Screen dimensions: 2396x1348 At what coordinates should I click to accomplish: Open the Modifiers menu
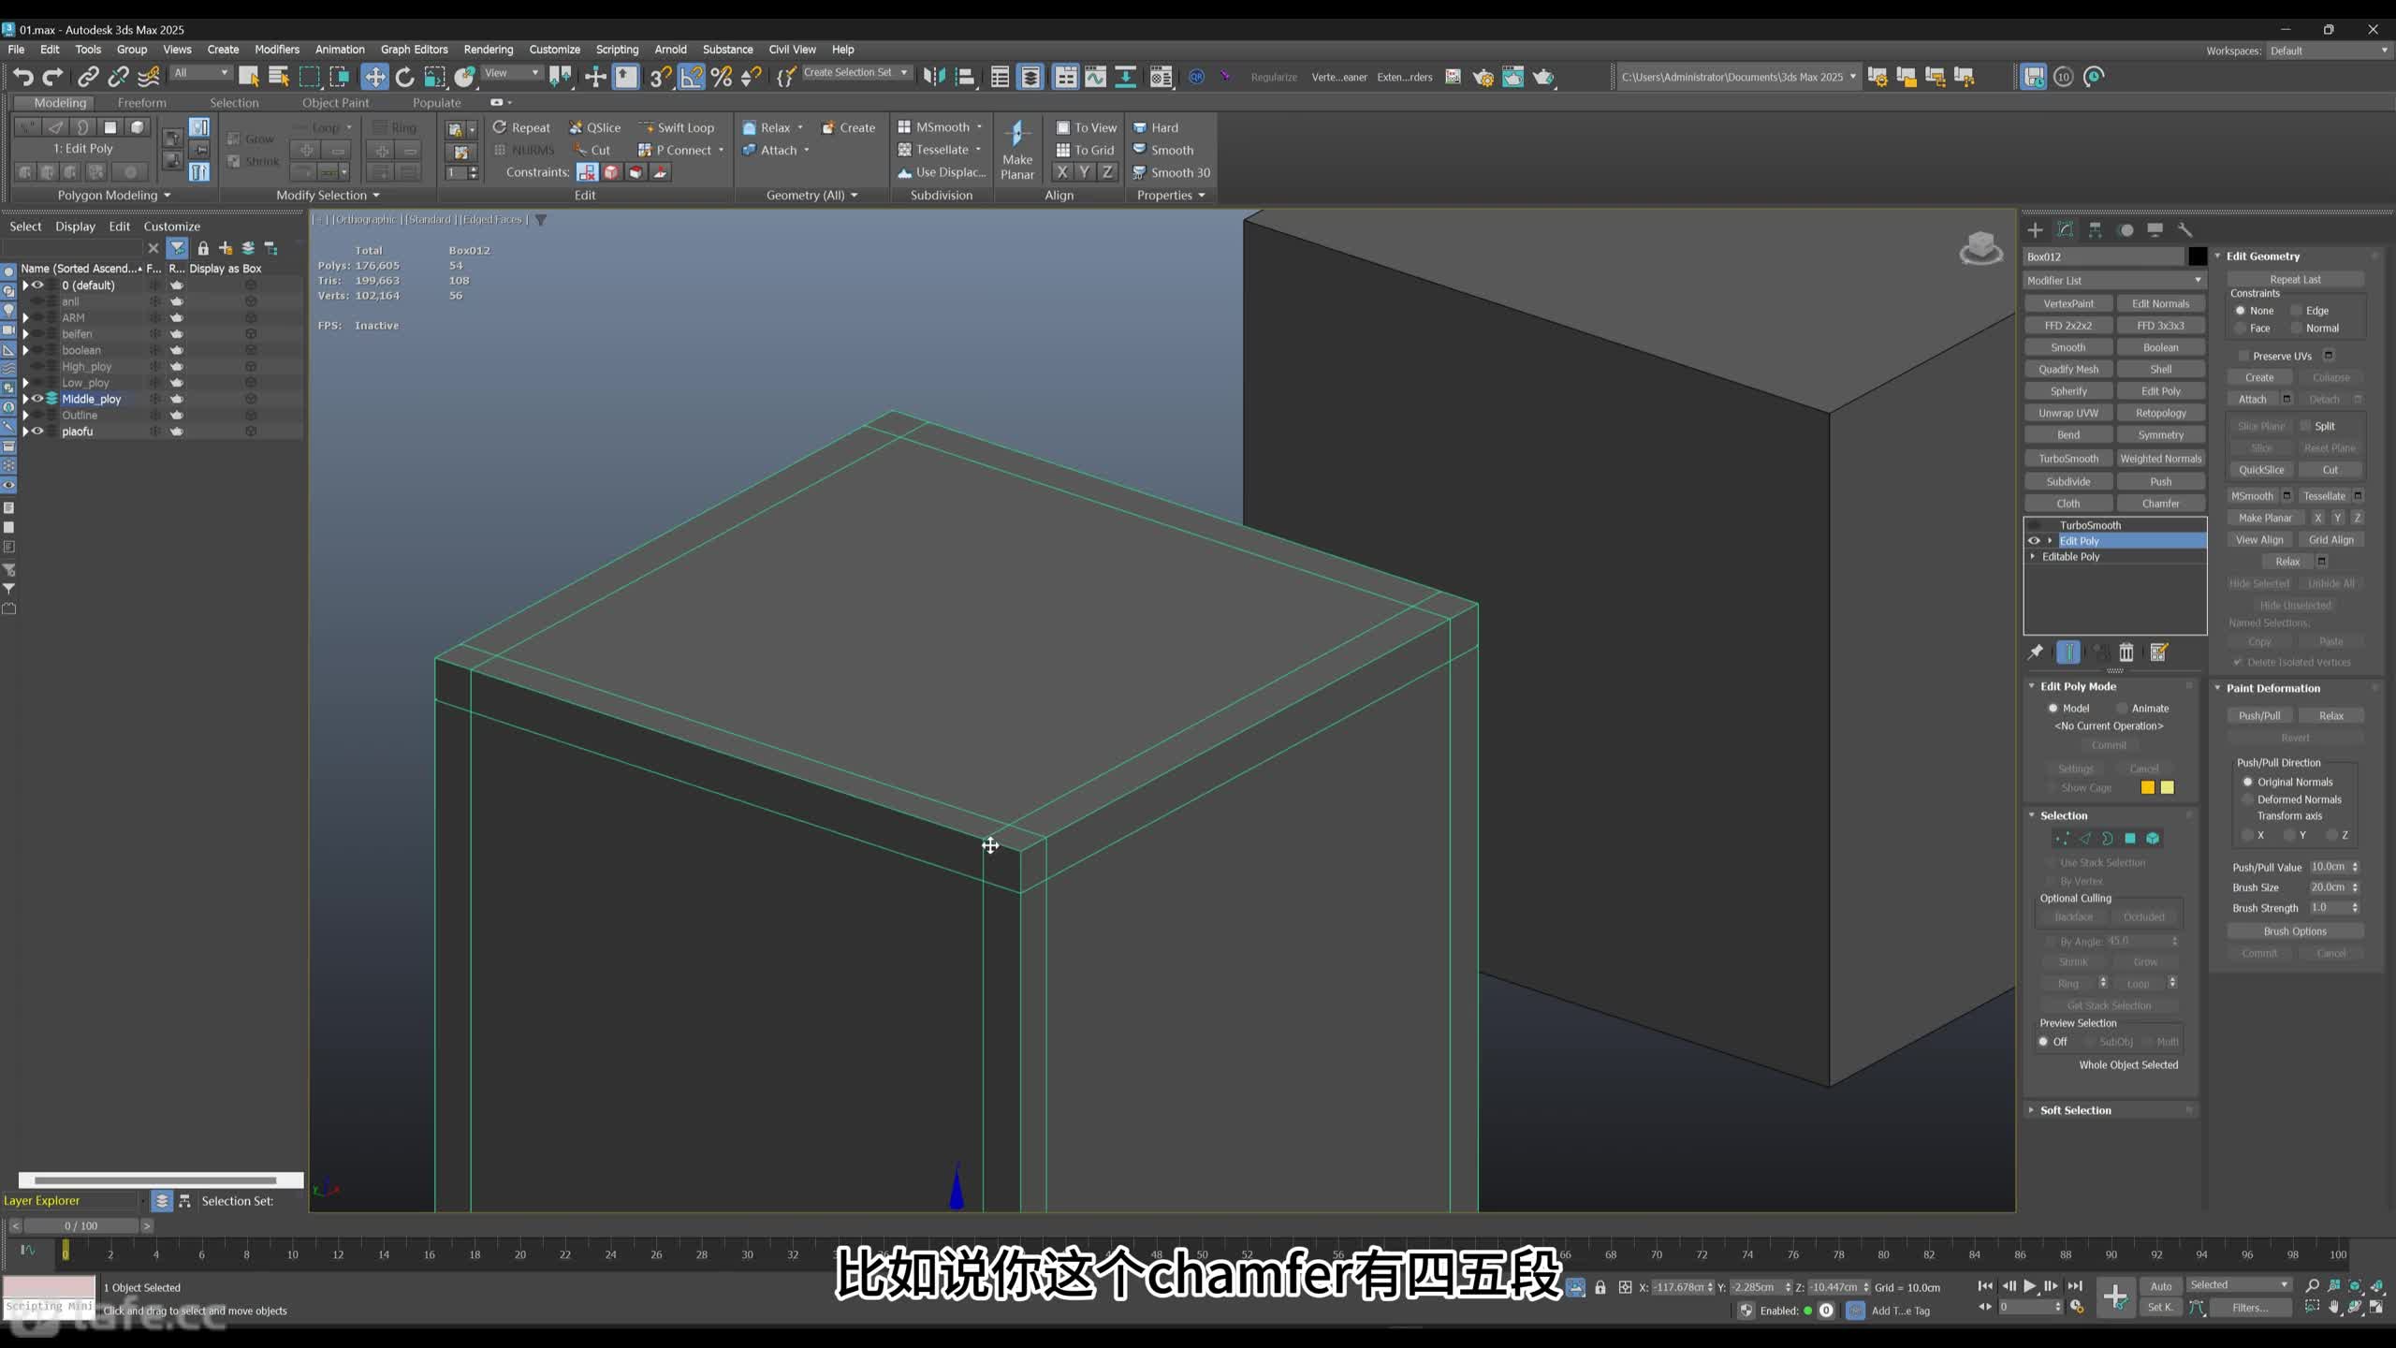coord(277,50)
